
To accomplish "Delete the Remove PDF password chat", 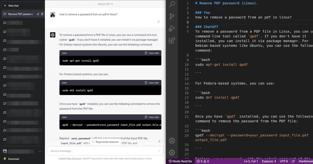I will coord(42,14).
